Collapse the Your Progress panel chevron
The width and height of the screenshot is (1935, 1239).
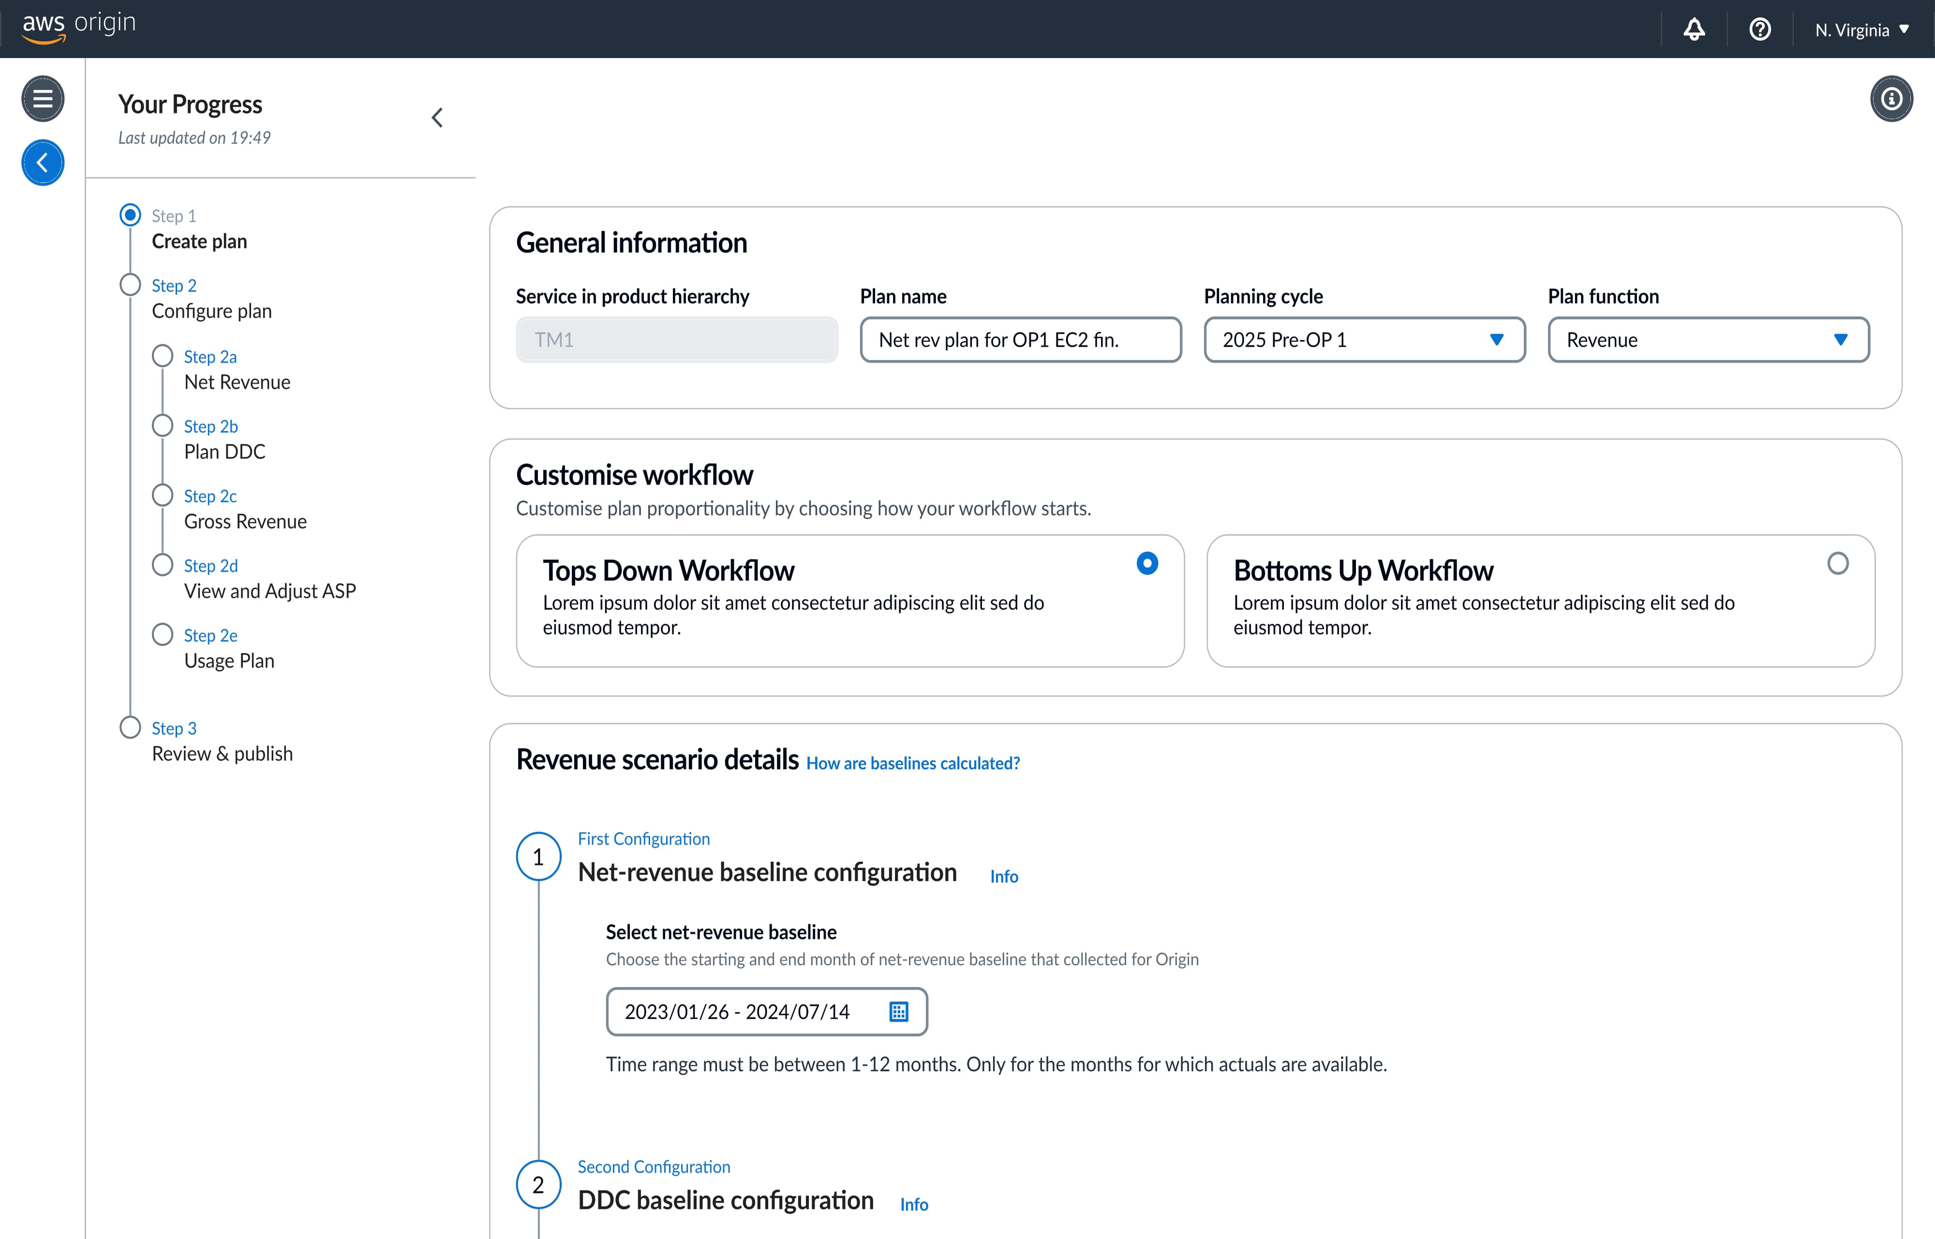[x=437, y=118]
